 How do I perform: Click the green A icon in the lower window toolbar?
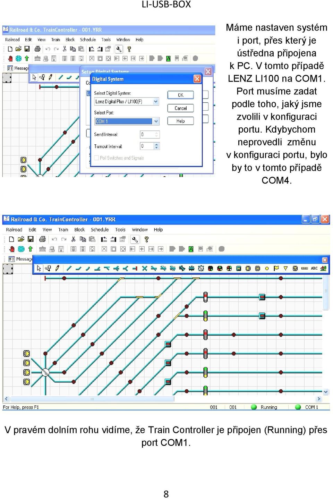[x=191, y=249]
